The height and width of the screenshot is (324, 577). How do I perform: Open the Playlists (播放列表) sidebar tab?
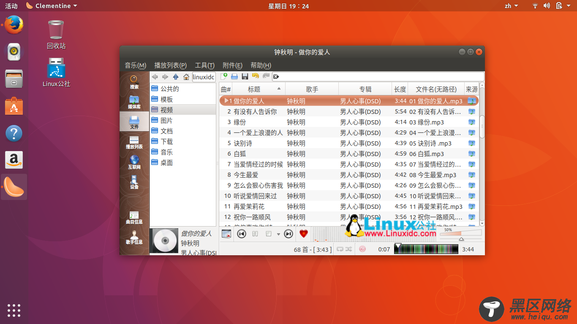point(134,142)
